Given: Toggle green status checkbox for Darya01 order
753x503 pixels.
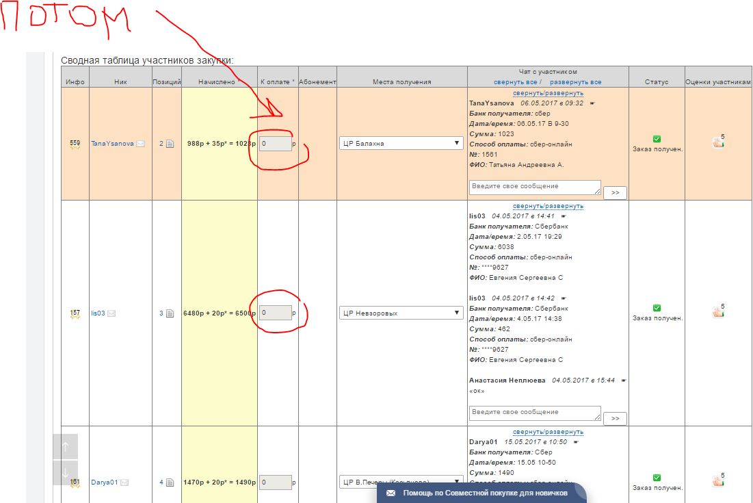Looking at the screenshot, I should 657,478.
